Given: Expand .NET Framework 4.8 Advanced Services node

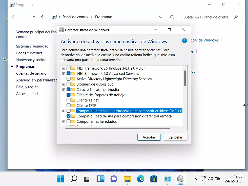Looking at the screenshot, I should (64, 74).
